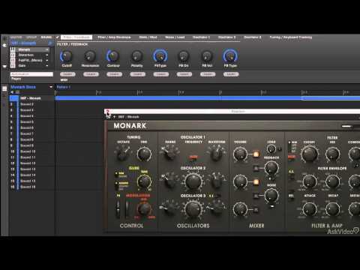Click the Resonance knob in Filter / Feedback page
The width and height of the screenshot is (360, 270).
point(90,56)
